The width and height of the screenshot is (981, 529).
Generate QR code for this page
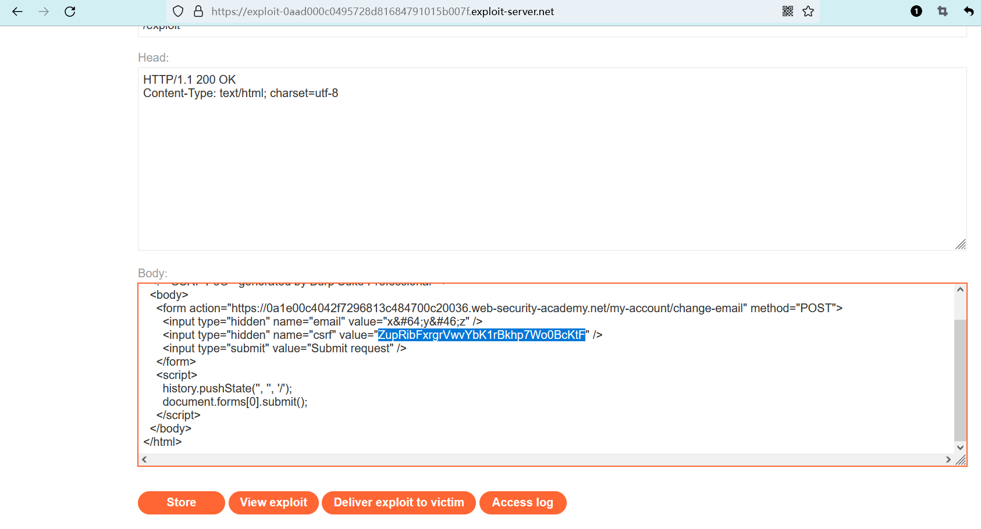click(788, 12)
